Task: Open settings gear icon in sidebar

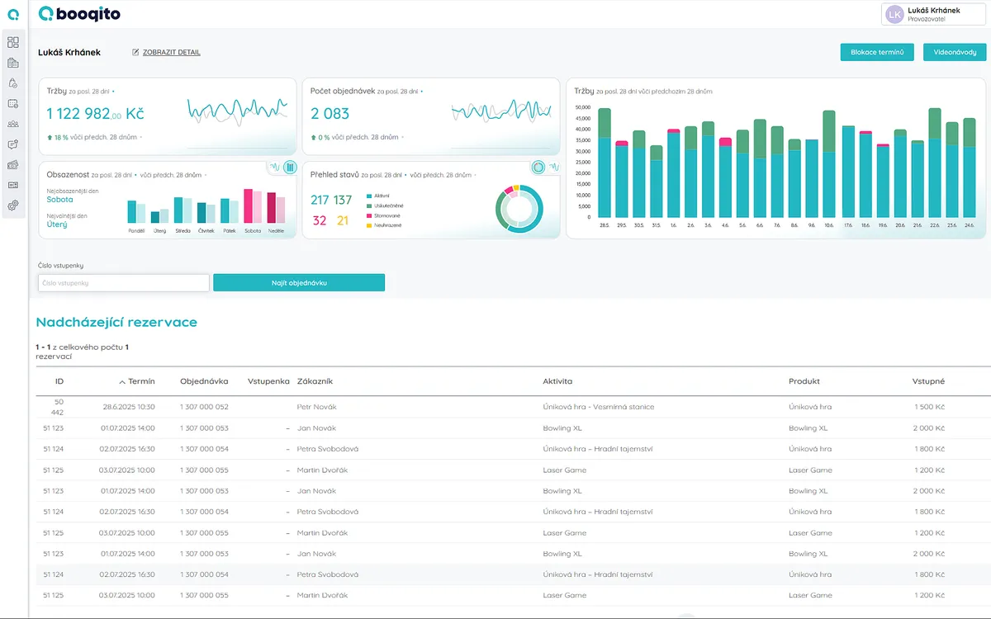Action: pos(13,206)
